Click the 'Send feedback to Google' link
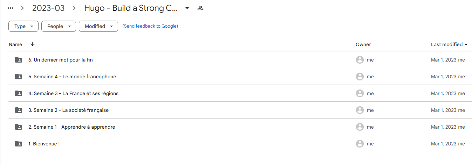472x165 pixels. pyautogui.click(x=150, y=26)
